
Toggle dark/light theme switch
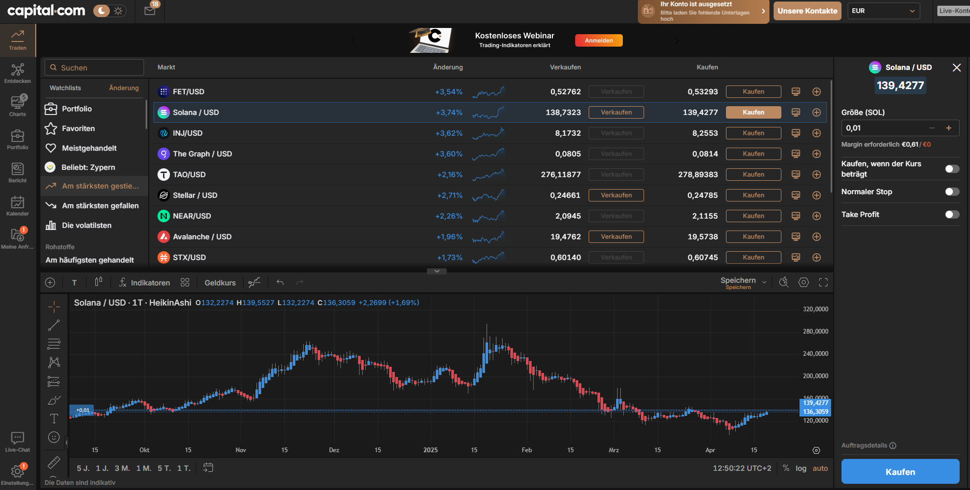[109, 11]
